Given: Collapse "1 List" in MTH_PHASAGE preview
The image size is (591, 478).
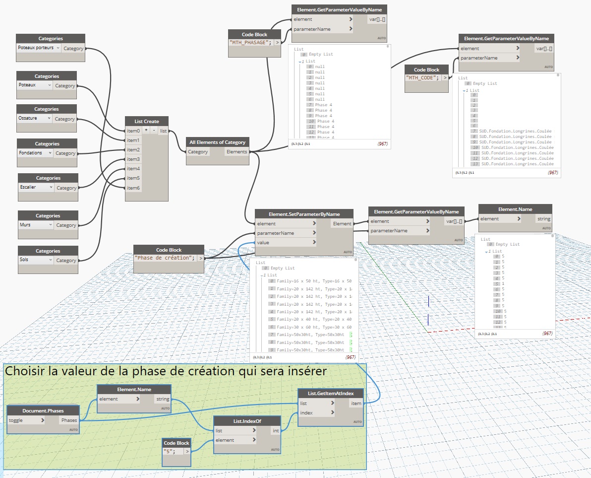Looking at the screenshot, I should [x=300, y=62].
